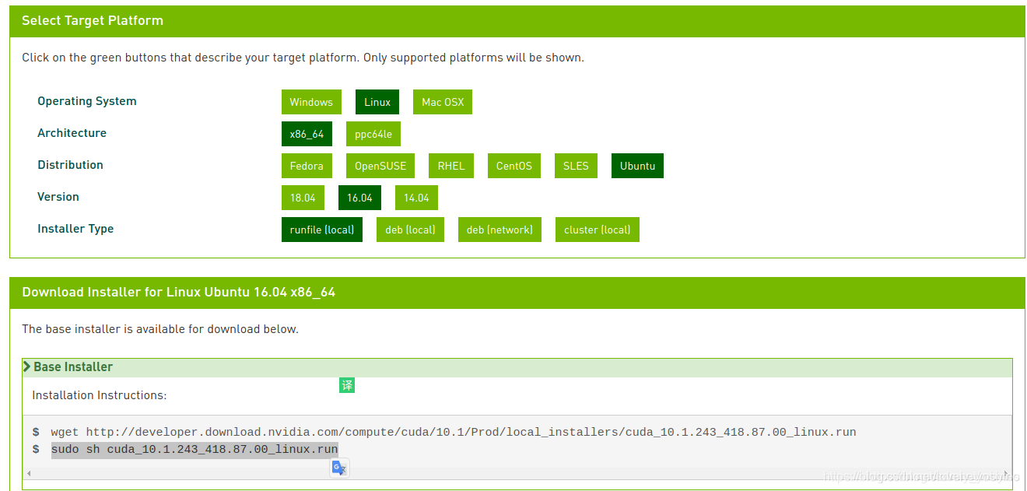Choose Mac OSX as operating system

click(443, 102)
